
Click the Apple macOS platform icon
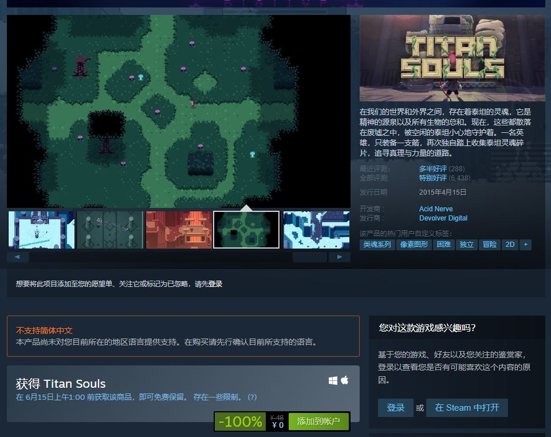(x=345, y=380)
